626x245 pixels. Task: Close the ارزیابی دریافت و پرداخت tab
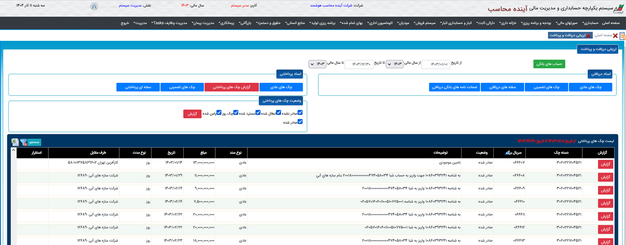pyautogui.click(x=589, y=35)
